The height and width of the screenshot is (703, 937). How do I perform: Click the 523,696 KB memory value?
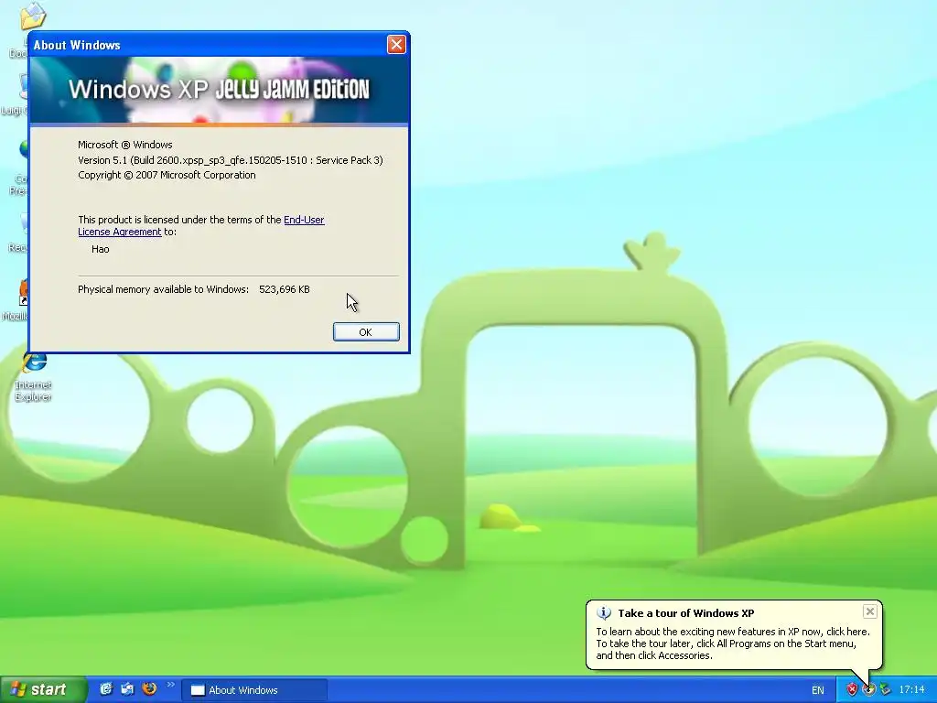285,289
